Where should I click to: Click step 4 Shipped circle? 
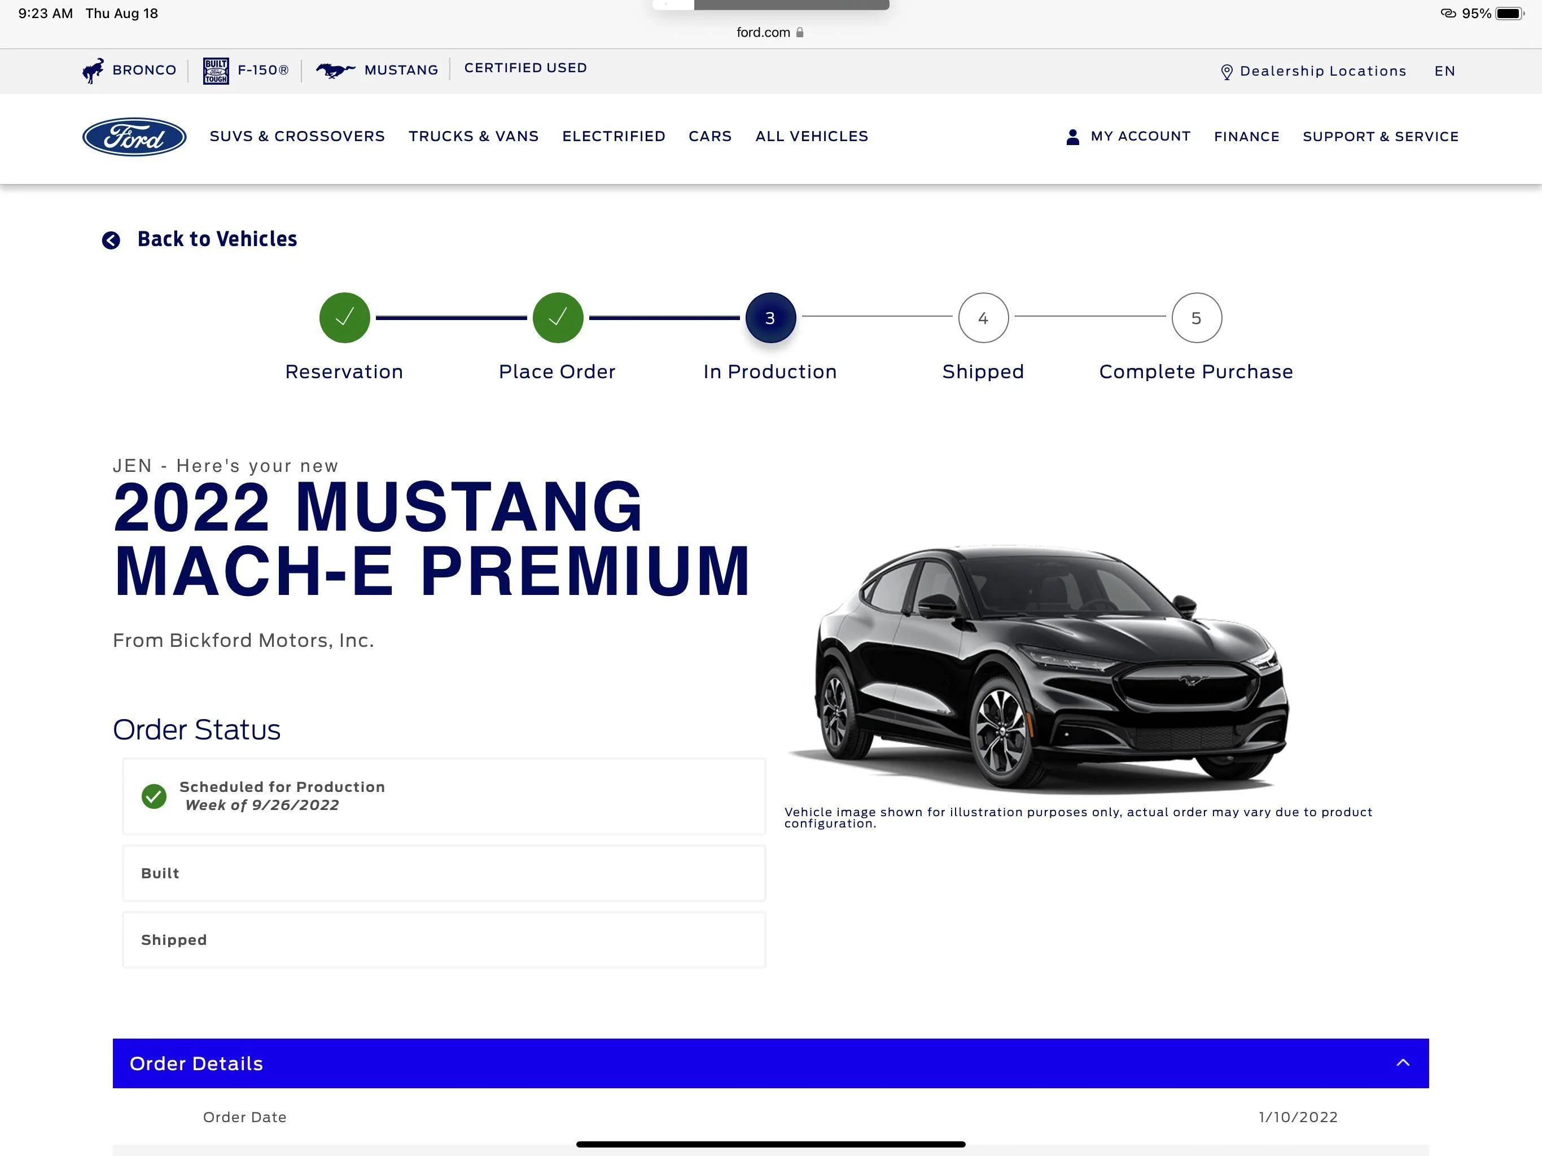click(x=984, y=318)
